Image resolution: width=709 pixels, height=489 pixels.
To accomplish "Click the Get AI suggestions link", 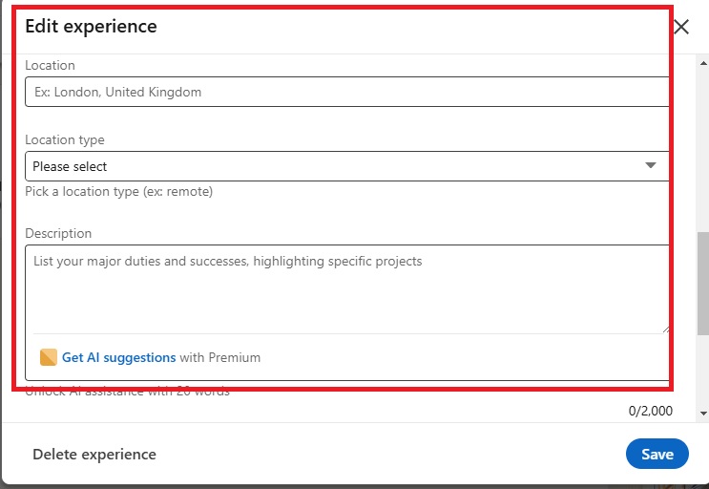I will point(118,357).
